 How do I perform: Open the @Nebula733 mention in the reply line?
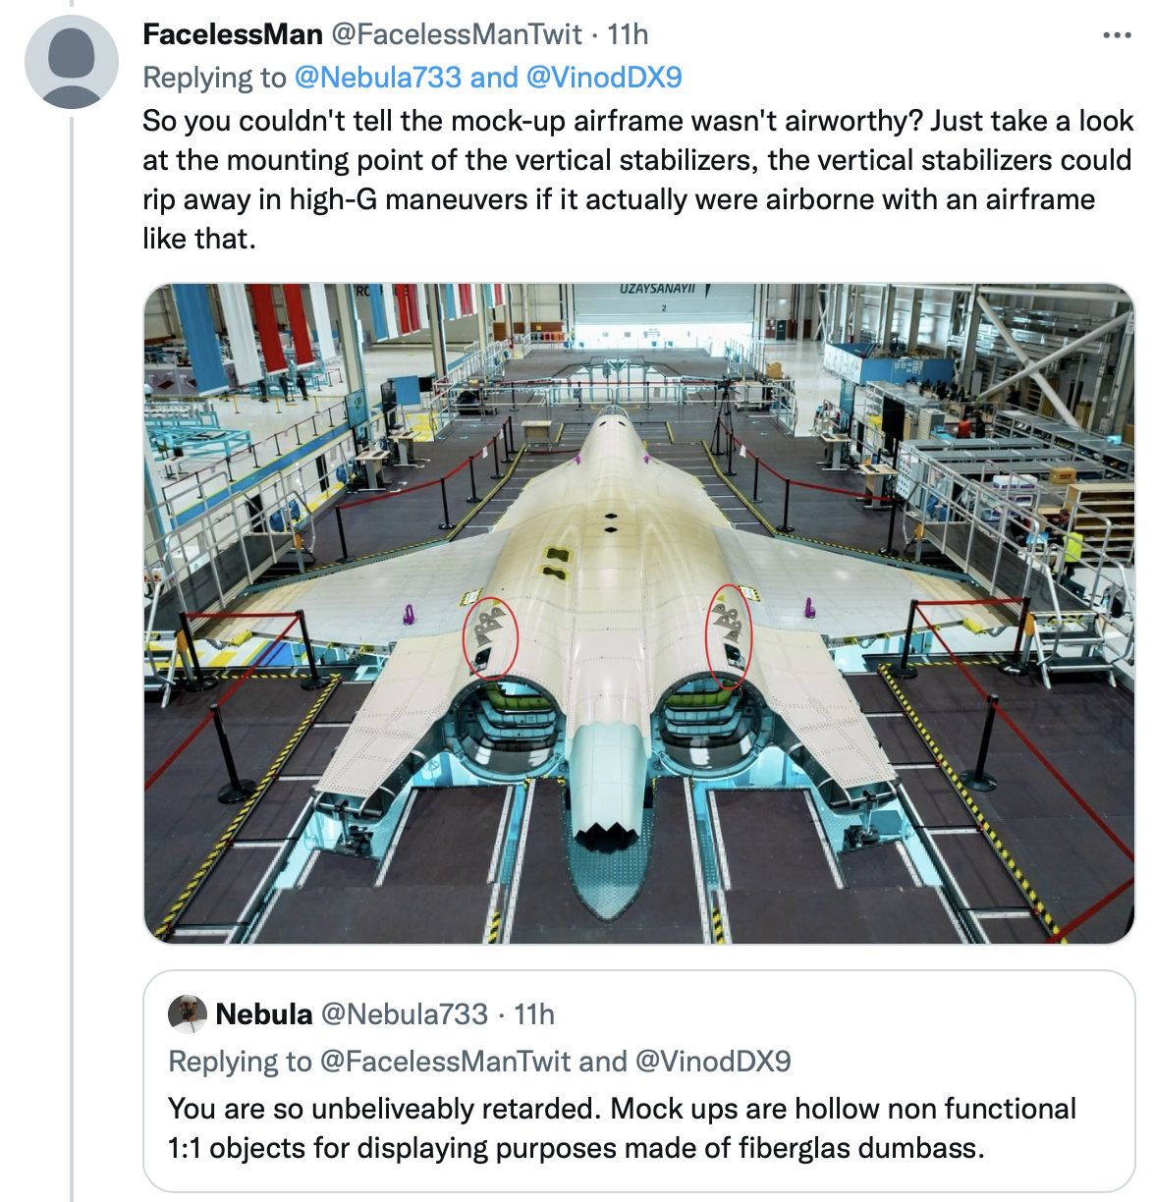pos(377,78)
